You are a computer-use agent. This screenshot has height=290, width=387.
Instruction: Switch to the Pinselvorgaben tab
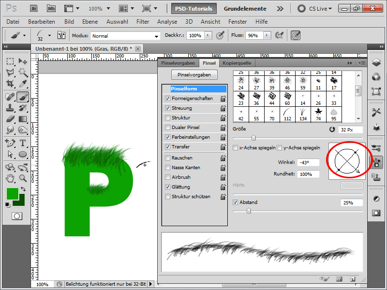(178, 63)
